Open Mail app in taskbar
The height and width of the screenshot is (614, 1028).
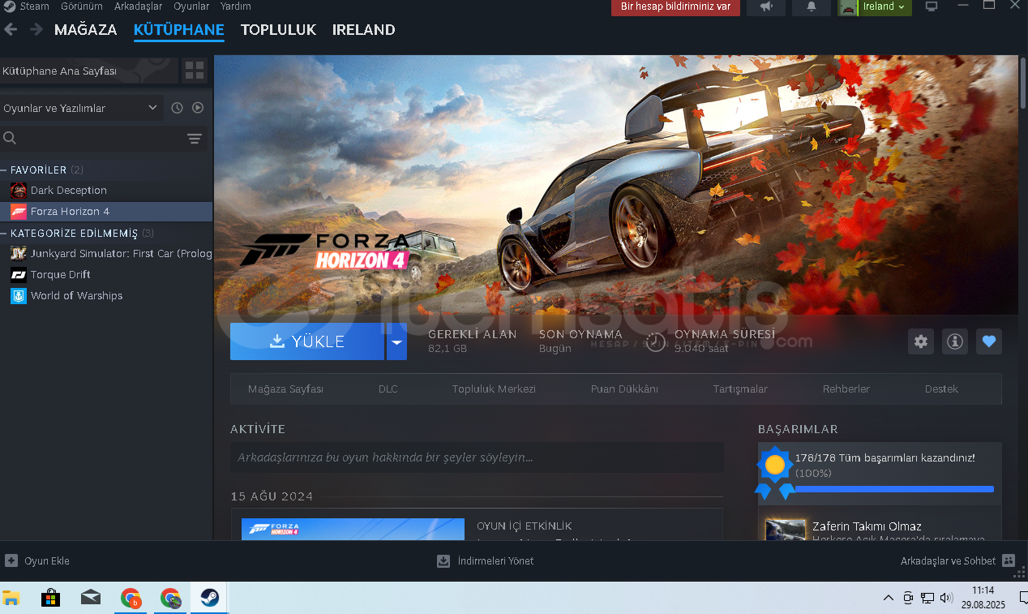click(x=91, y=599)
